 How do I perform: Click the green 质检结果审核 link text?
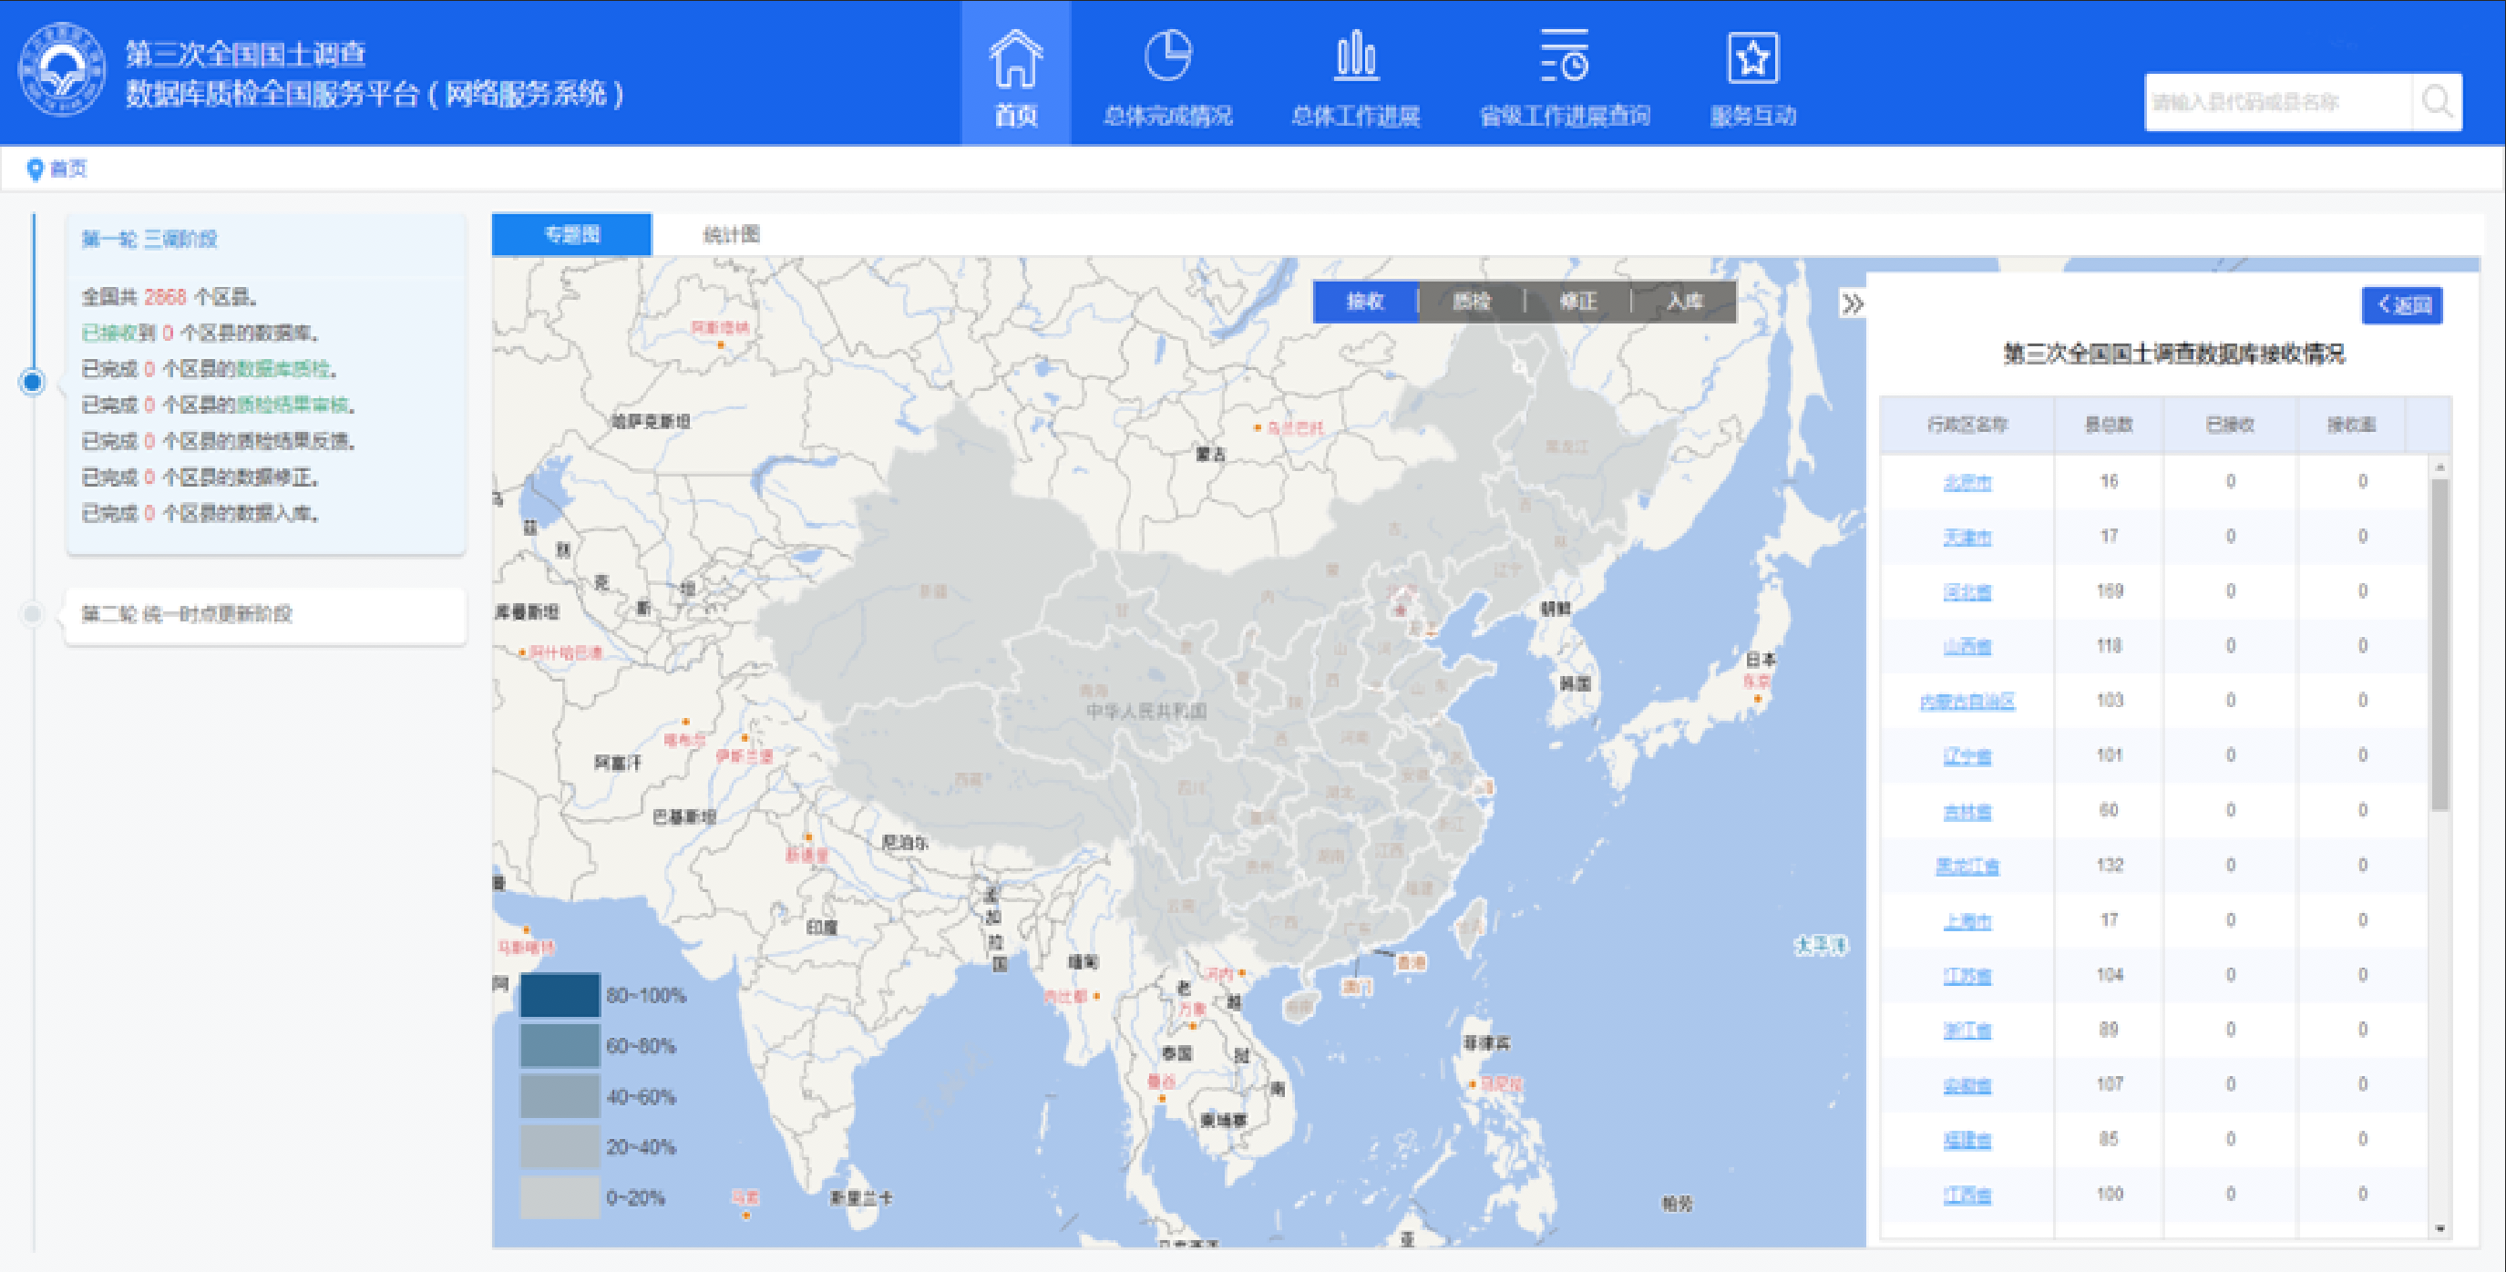coord(293,405)
